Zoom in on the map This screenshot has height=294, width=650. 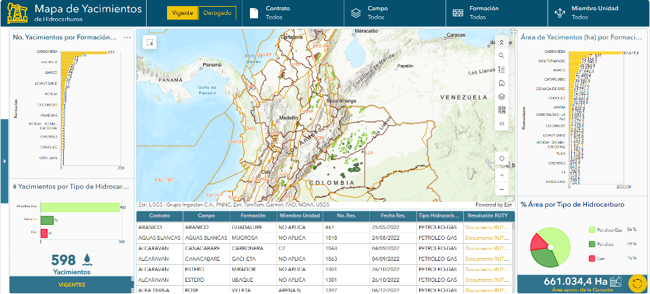(x=501, y=175)
